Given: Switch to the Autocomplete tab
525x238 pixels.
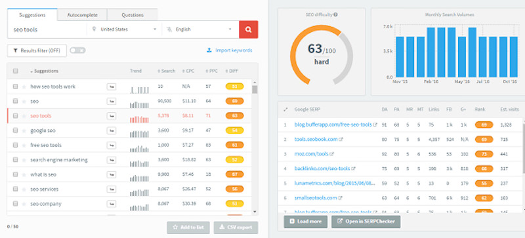Looking at the screenshot, I should [82, 15].
